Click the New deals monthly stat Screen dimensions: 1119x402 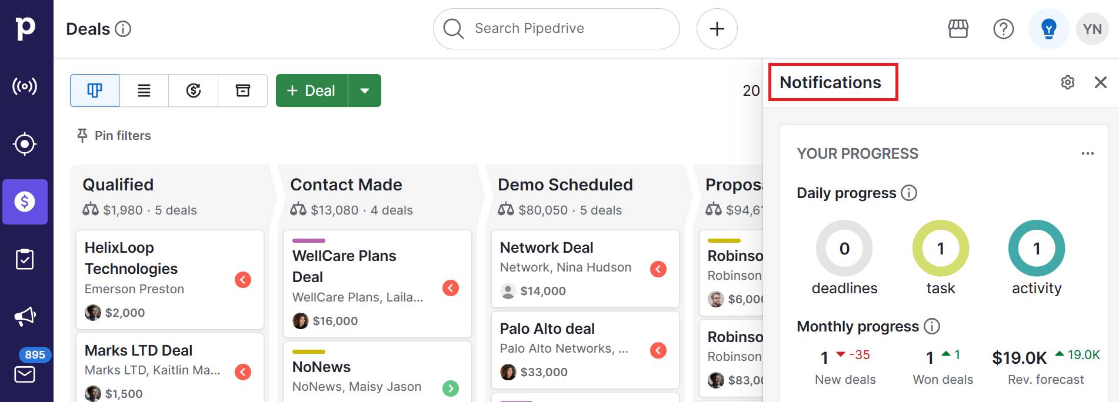(845, 367)
